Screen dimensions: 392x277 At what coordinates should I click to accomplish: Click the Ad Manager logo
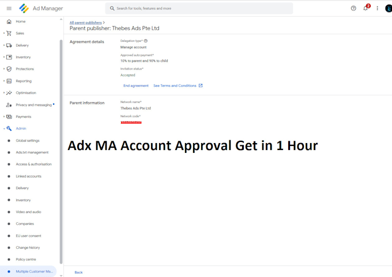click(24, 8)
